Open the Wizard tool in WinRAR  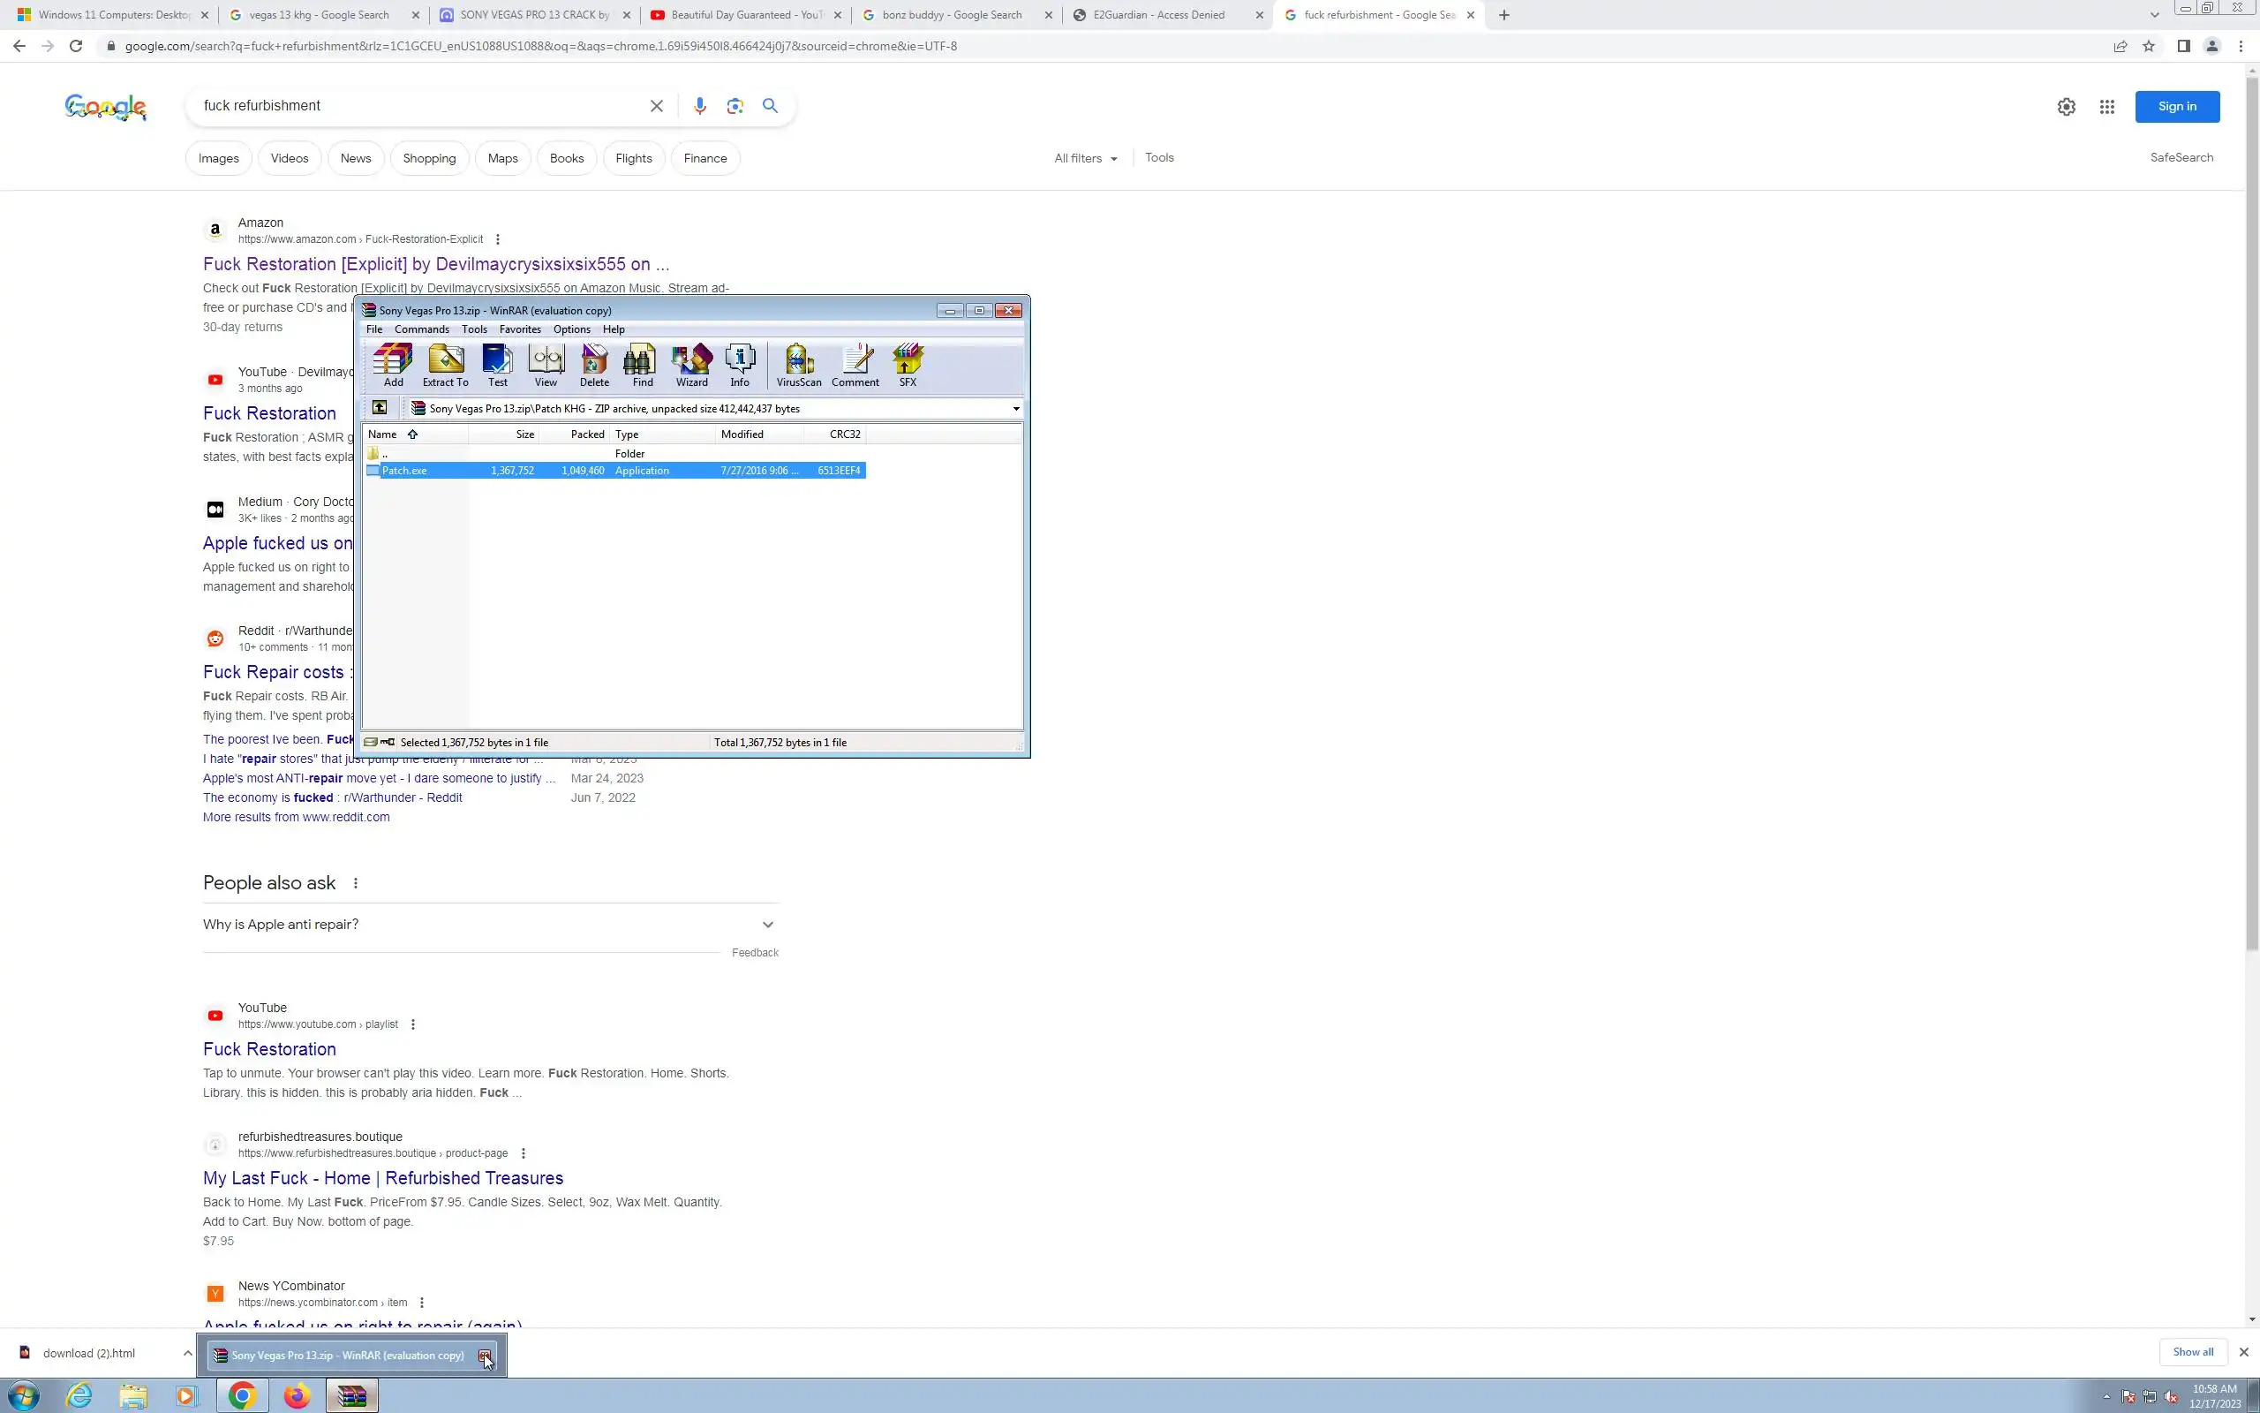pos(691,365)
